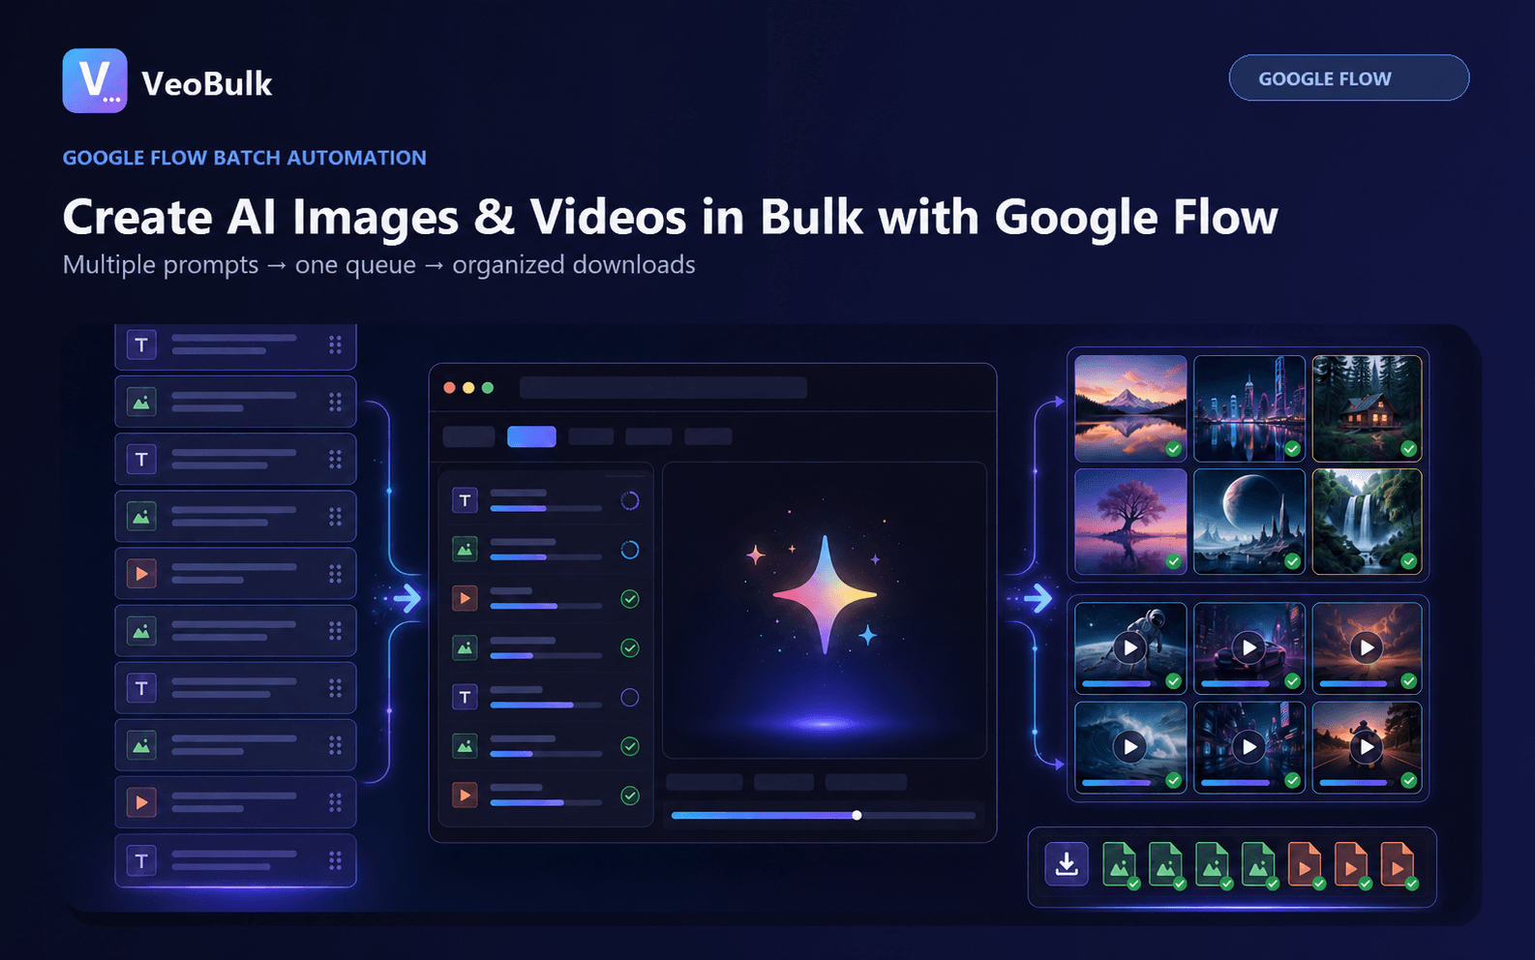The width and height of the screenshot is (1535, 960).
Task: Play the astronaut video
Action: [1129, 647]
